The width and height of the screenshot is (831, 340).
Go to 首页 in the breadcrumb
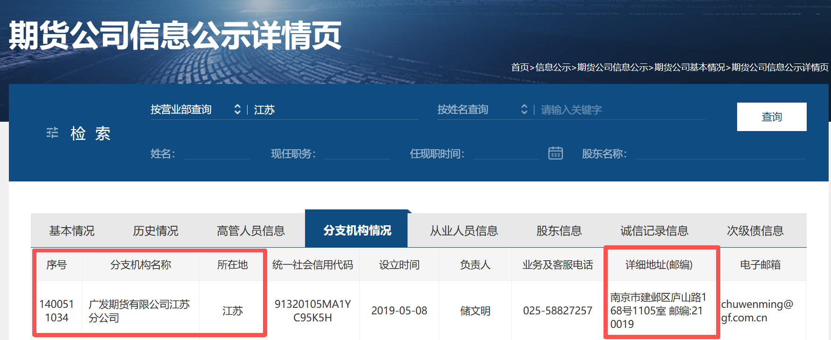pyautogui.click(x=520, y=67)
